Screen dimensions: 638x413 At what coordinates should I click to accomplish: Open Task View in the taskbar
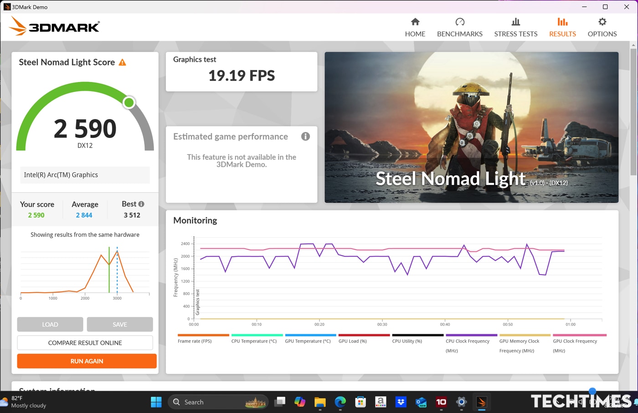click(x=280, y=402)
